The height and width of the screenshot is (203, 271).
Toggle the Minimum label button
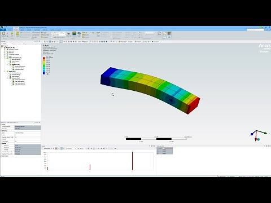pyautogui.click(x=86, y=37)
